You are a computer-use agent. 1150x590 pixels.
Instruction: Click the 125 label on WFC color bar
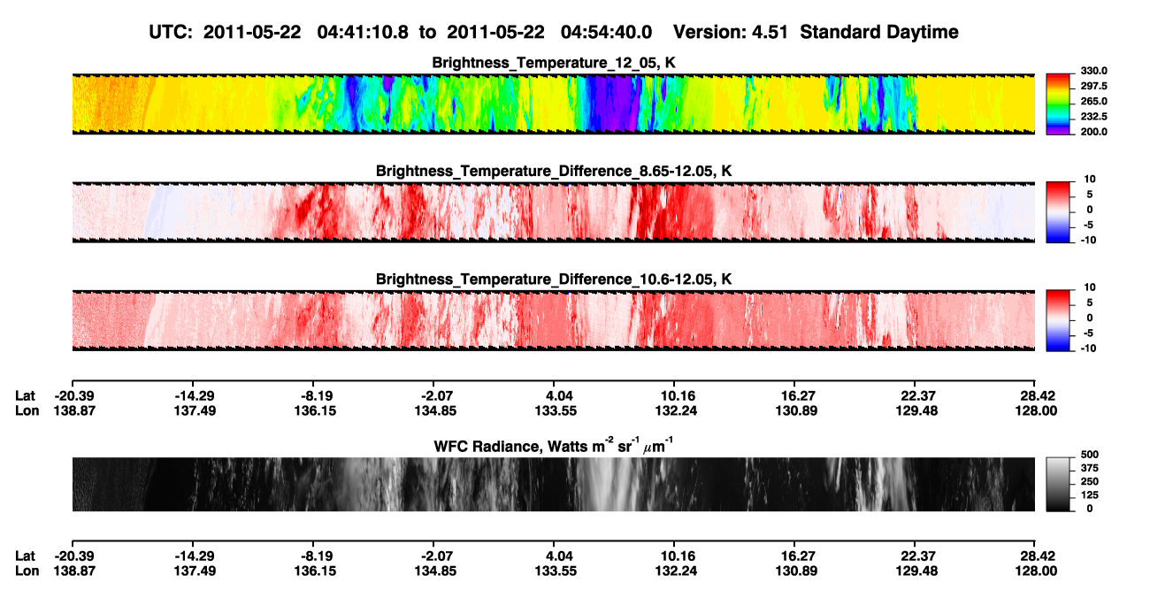[1089, 494]
